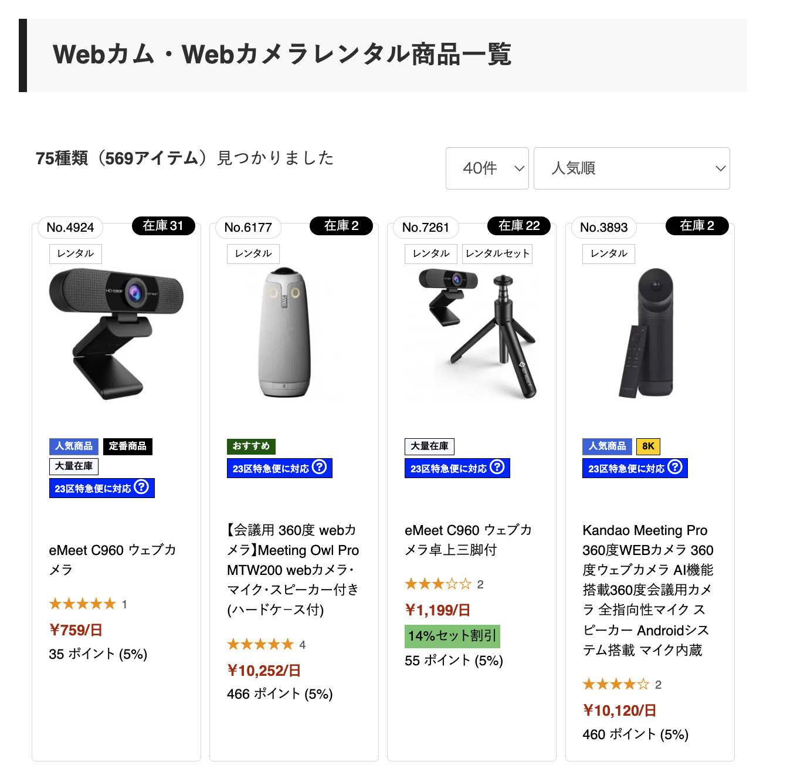Click help icon on Kandao Meeting Pro 23区特急便 badge
The width and height of the screenshot is (787, 765).
click(x=675, y=467)
